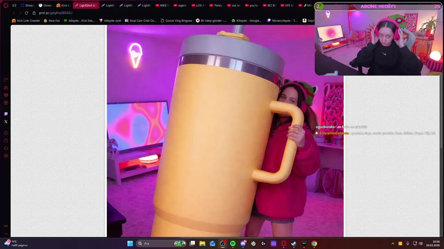Switch to the LOS A YouTube tab
444x249 pixels.
[x=198, y=6]
